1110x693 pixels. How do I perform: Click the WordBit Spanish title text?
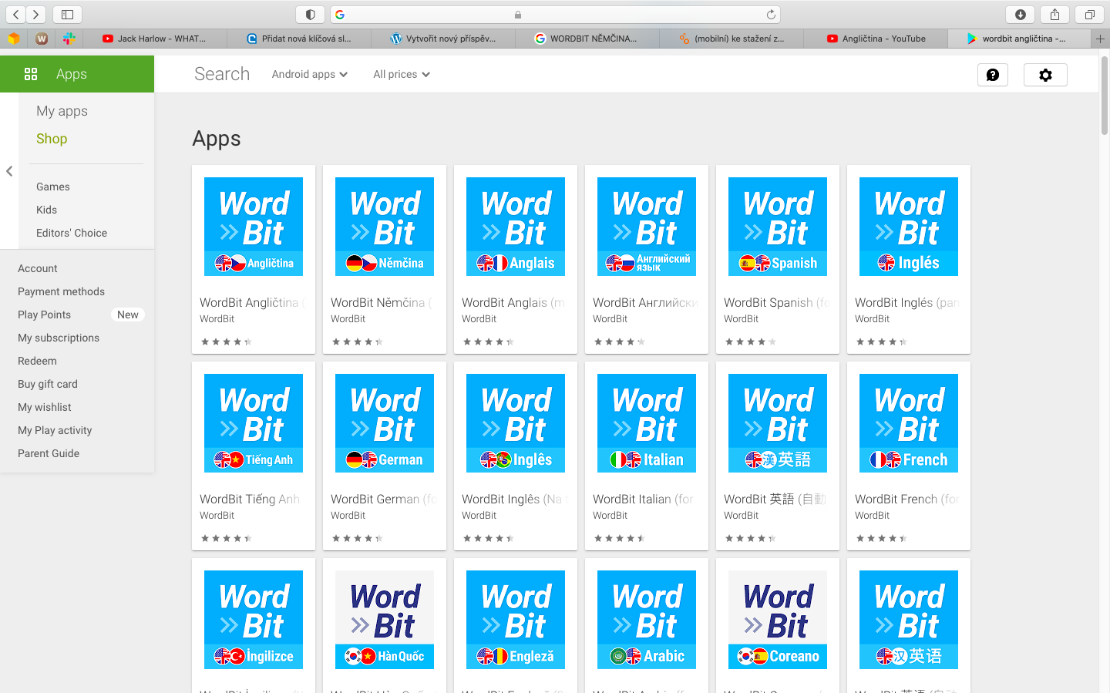[x=777, y=303]
